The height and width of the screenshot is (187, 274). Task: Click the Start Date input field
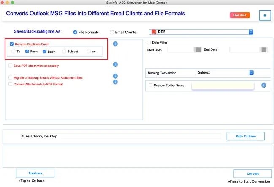click(x=181, y=50)
